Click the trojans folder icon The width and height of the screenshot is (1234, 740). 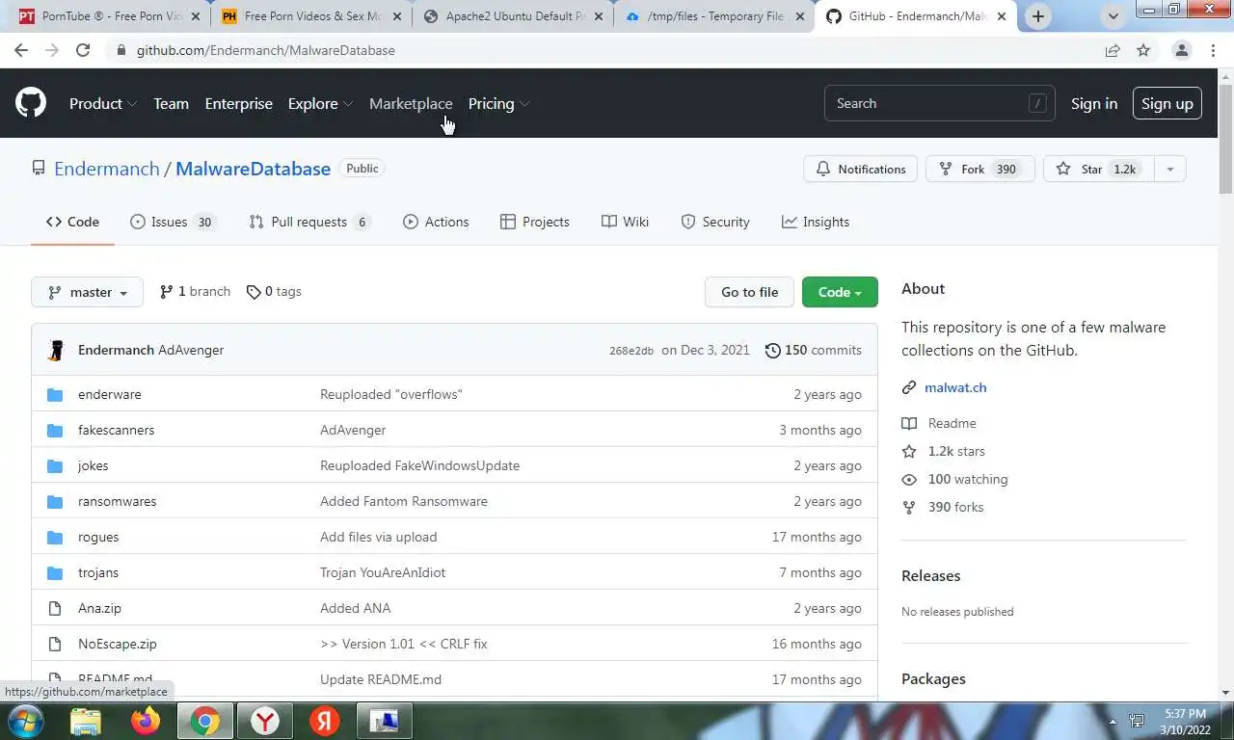tap(55, 572)
